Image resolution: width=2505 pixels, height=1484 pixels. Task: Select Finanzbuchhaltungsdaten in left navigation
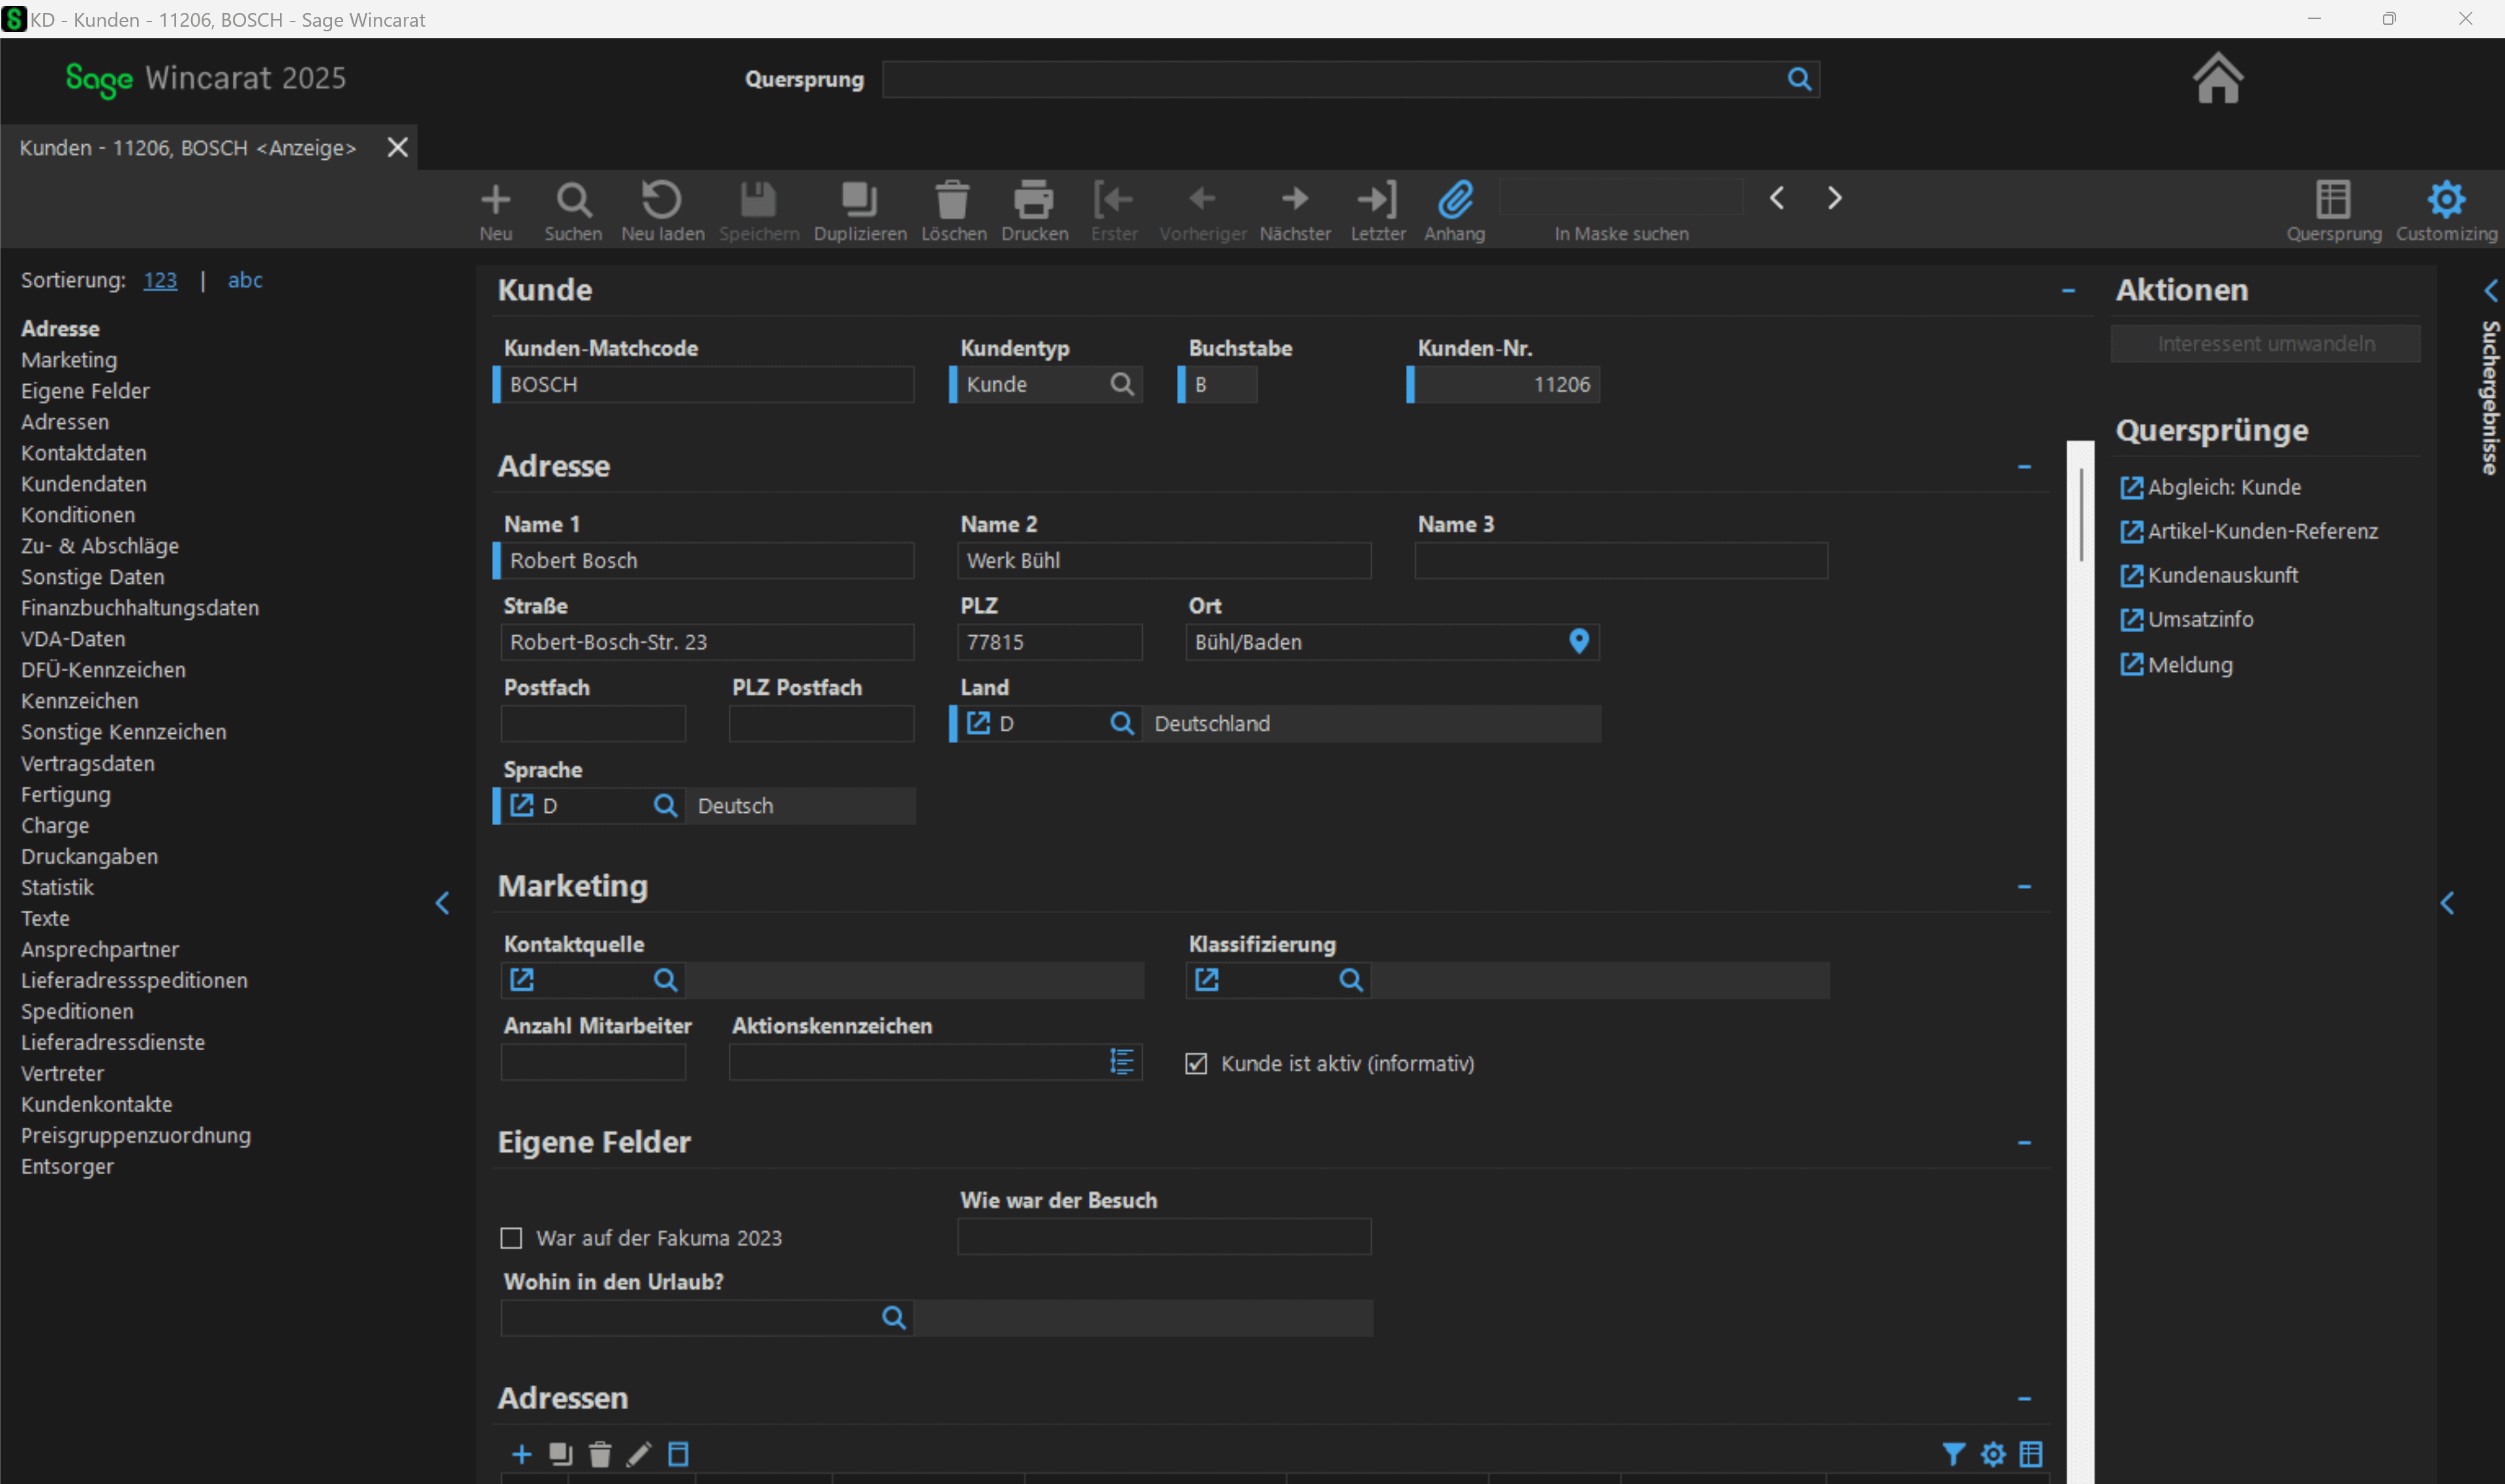pyautogui.click(x=140, y=608)
